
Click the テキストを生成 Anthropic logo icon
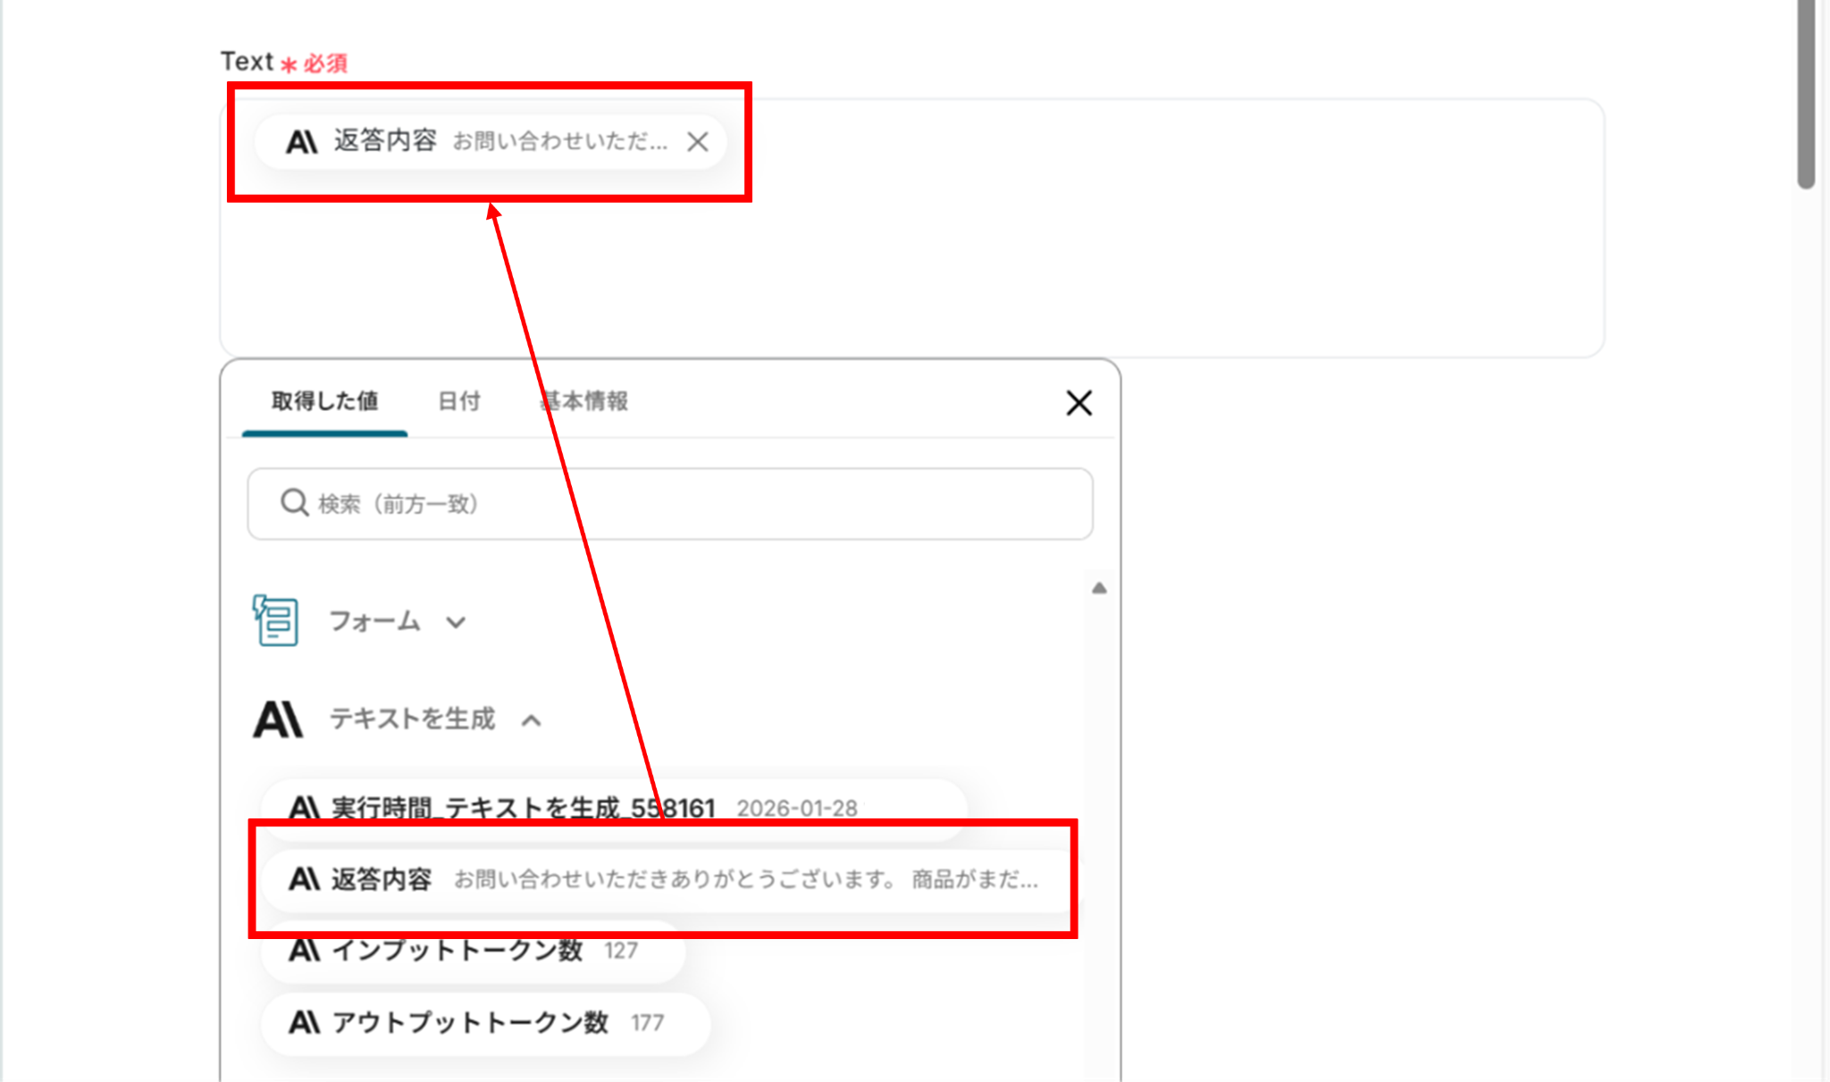278,719
